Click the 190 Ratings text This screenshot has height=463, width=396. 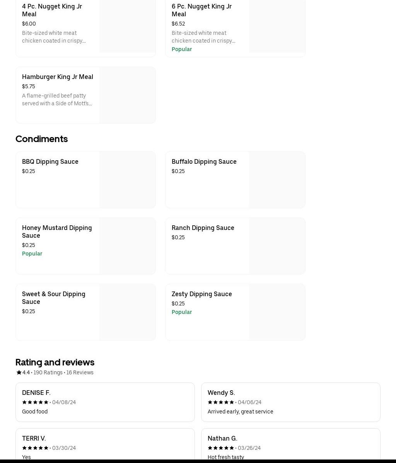48,372
